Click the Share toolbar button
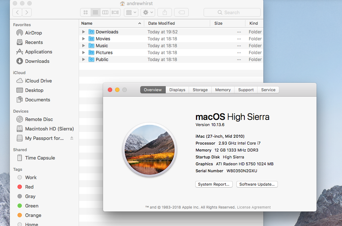The height and width of the screenshot is (226, 342). click(x=165, y=12)
